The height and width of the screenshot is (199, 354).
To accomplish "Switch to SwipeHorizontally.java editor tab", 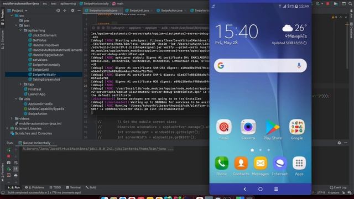I will (103, 11).
